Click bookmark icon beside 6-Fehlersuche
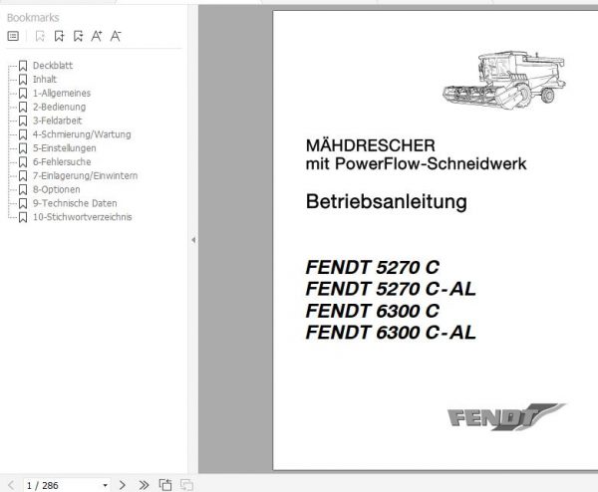Screen dimensions: 598x492 (23, 161)
